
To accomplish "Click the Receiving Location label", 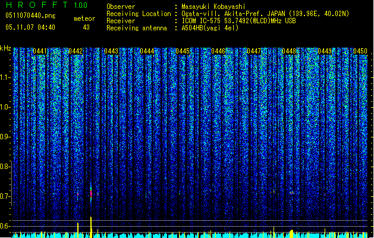I will pyautogui.click(x=139, y=14).
